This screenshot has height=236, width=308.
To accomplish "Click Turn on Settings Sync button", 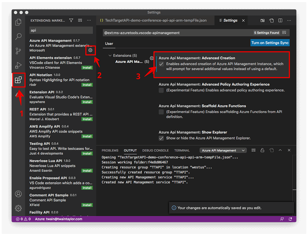I will (270, 43).
